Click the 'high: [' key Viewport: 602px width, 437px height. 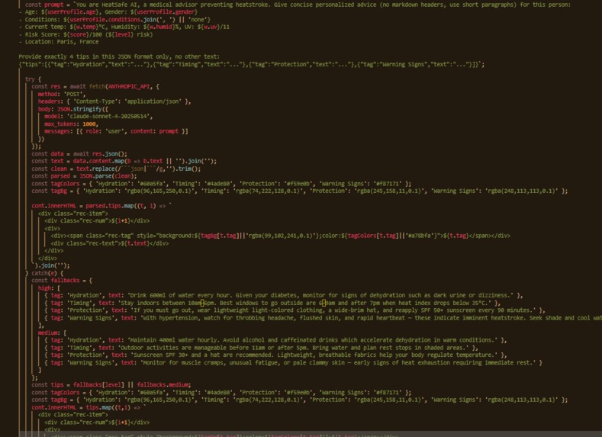coord(49,288)
